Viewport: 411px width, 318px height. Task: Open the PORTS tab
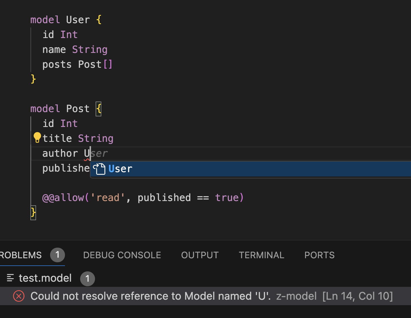[319, 255]
